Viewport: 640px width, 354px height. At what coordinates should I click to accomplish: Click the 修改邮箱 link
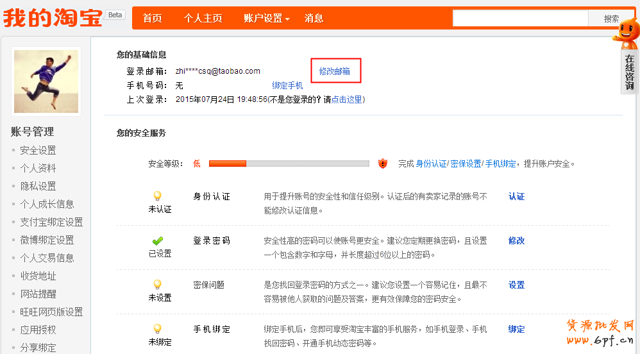335,71
